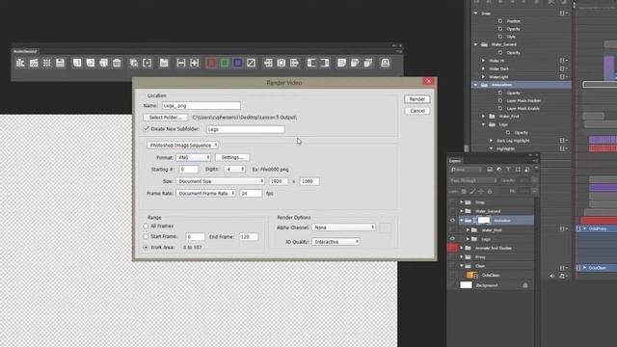Click the Settings button next to Format

(x=232, y=157)
